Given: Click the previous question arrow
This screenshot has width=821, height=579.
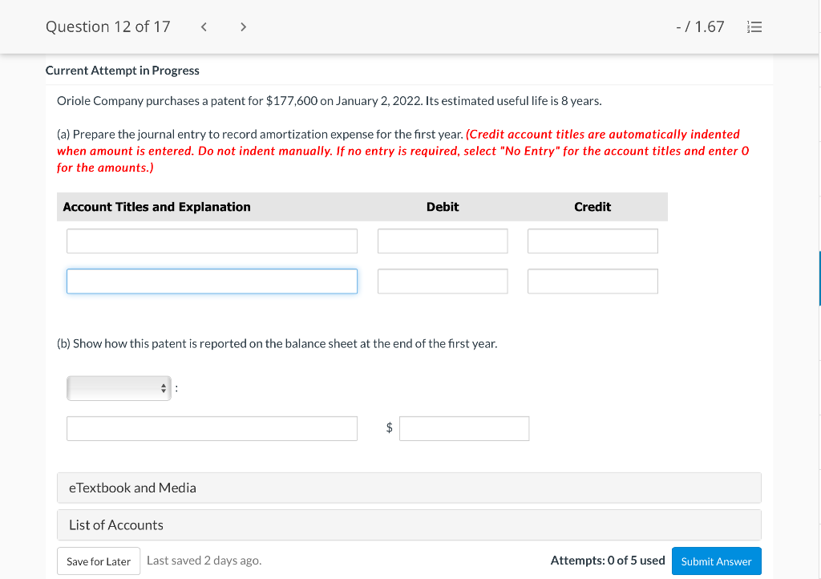Looking at the screenshot, I should (203, 26).
